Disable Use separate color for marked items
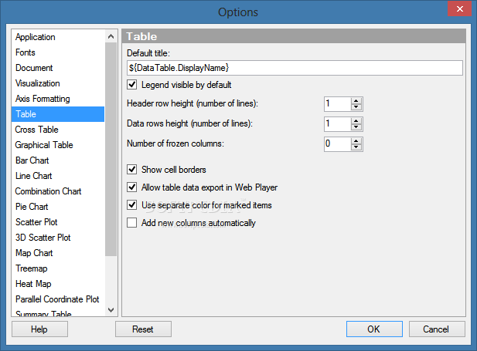The width and height of the screenshot is (477, 351). pos(131,205)
